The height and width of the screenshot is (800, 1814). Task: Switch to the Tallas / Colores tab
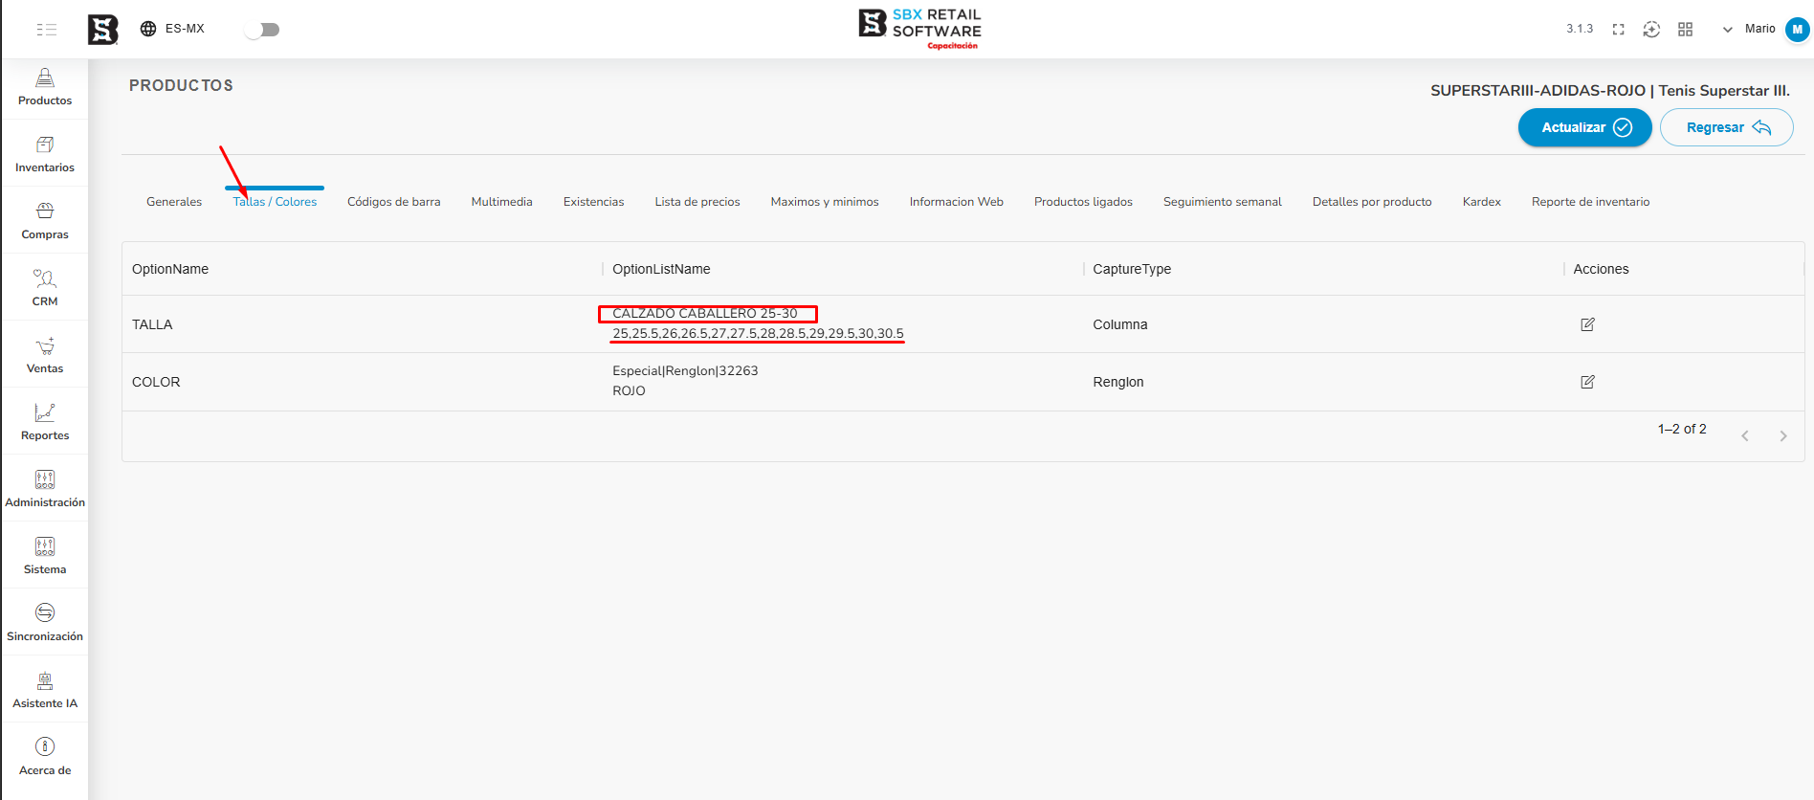point(275,202)
